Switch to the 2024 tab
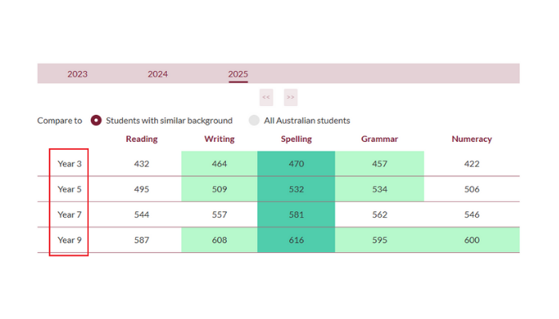Image resolution: width=559 pixels, height=319 pixels. pyautogui.click(x=157, y=74)
